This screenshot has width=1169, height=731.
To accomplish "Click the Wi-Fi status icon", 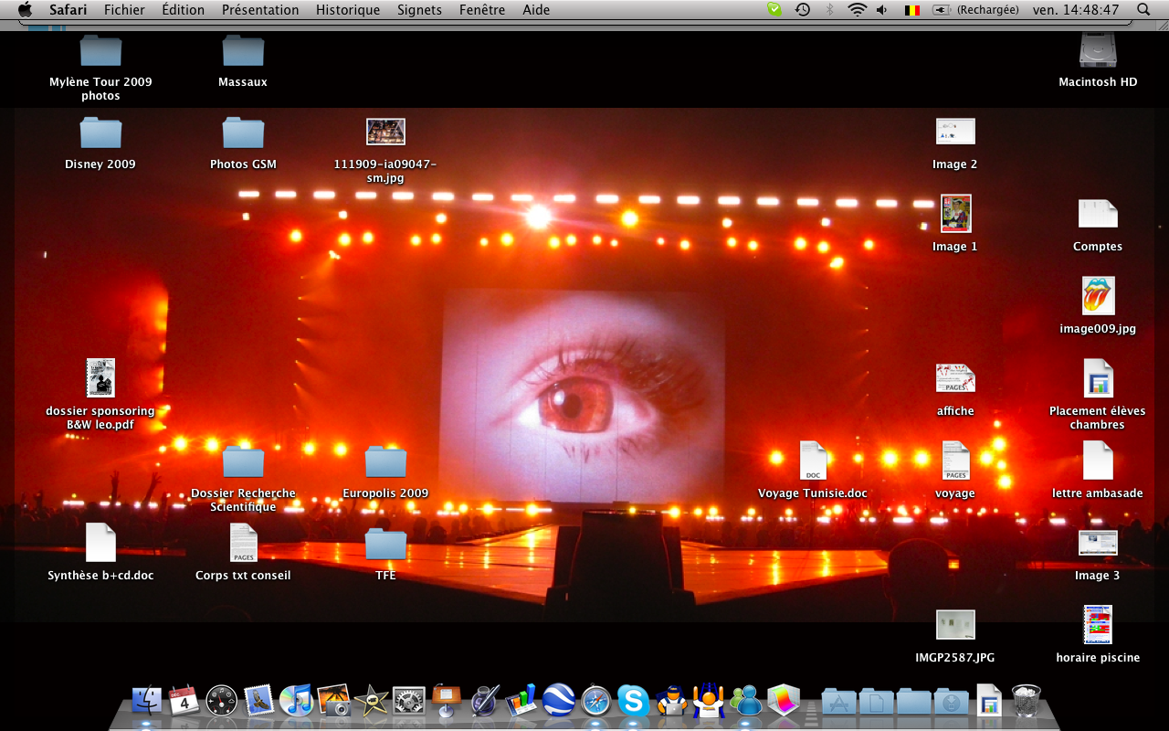I will [857, 10].
